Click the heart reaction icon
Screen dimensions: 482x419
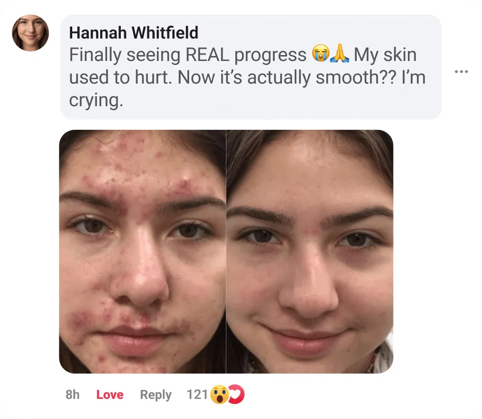[x=237, y=394]
